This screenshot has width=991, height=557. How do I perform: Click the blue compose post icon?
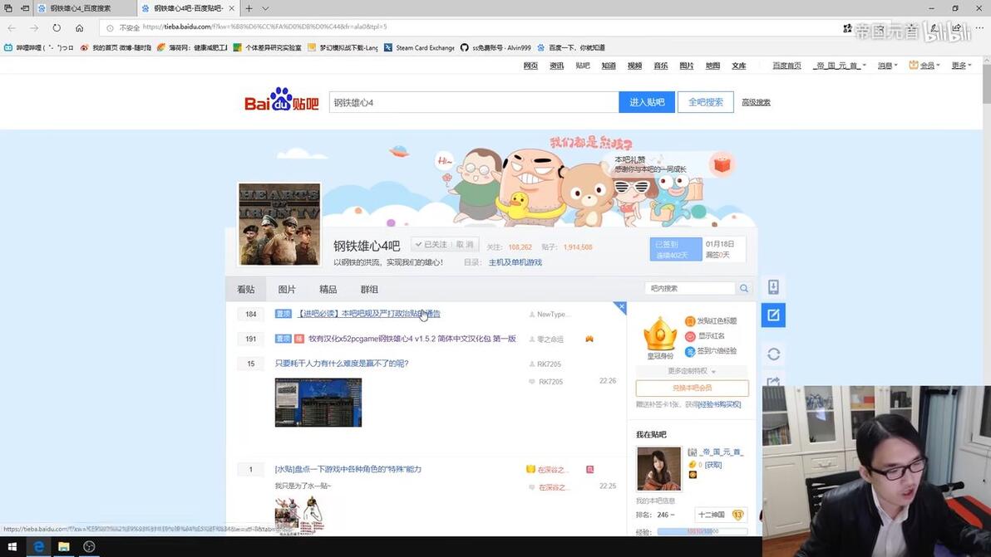(x=773, y=315)
